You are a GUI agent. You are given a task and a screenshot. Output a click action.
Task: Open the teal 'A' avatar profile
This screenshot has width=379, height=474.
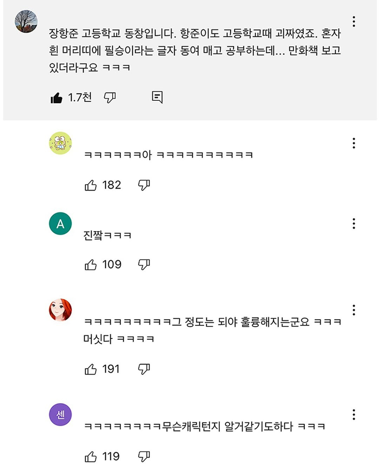tap(60, 224)
